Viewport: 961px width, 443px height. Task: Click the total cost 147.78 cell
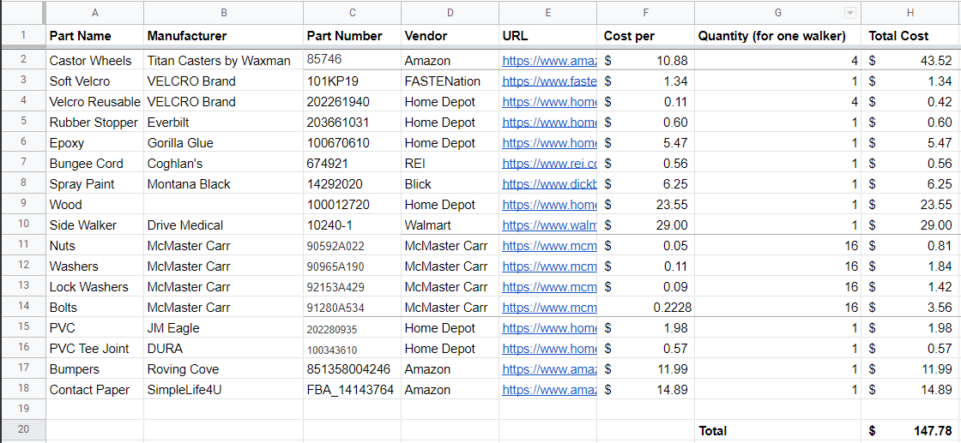[x=910, y=431]
